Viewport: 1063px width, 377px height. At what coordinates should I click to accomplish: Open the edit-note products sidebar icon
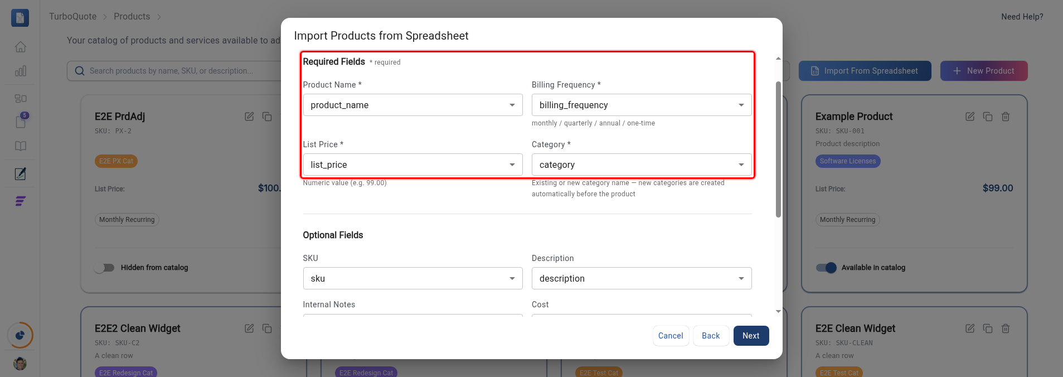pyautogui.click(x=21, y=173)
